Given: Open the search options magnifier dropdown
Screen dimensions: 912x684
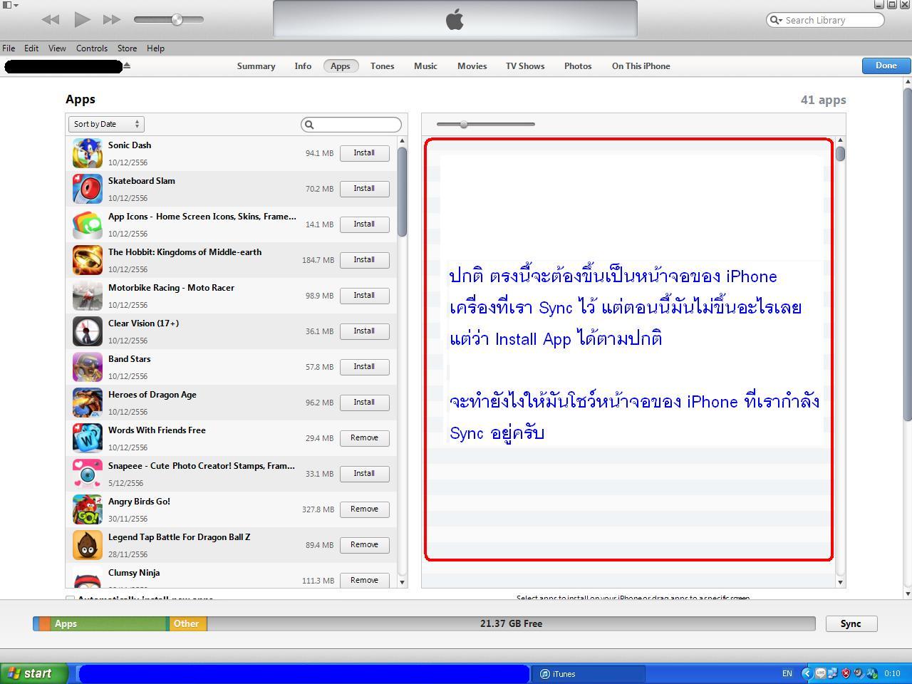Looking at the screenshot, I should (775, 20).
